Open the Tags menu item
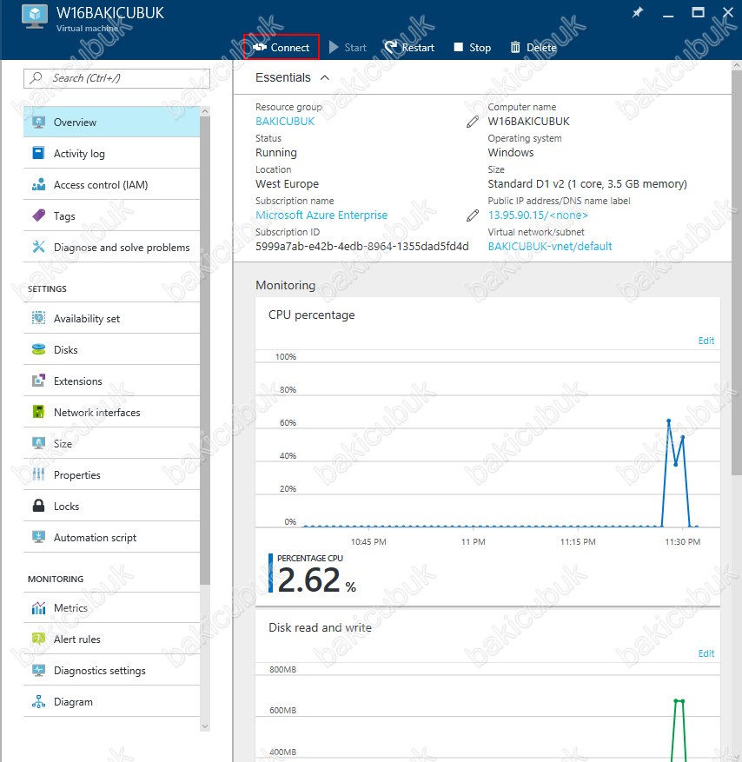 pos(111,215)
